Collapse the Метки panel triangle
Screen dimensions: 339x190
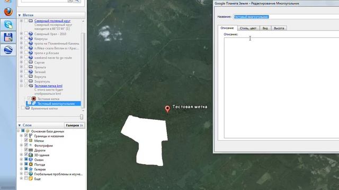click(20, 15)
